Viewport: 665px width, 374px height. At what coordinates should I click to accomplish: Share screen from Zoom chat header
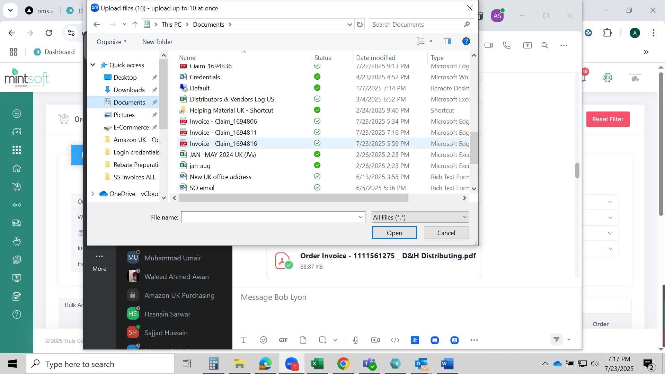[x=527, y=45]
